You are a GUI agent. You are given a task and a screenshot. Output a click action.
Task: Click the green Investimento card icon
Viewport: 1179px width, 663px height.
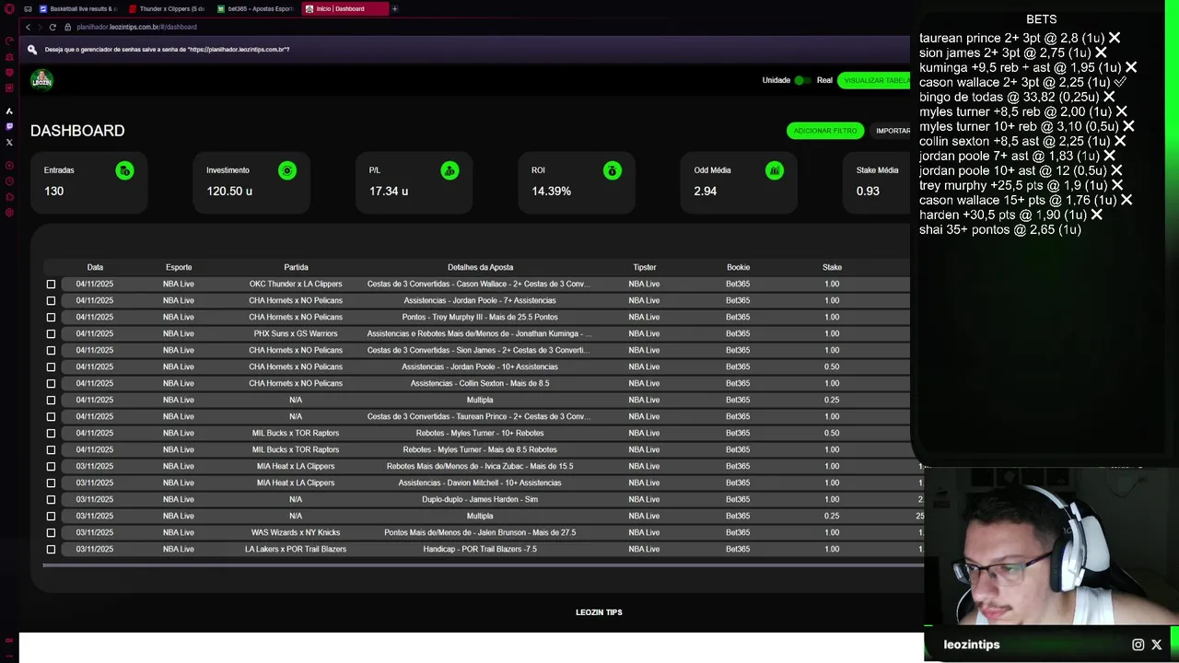(x=287, y=170)
